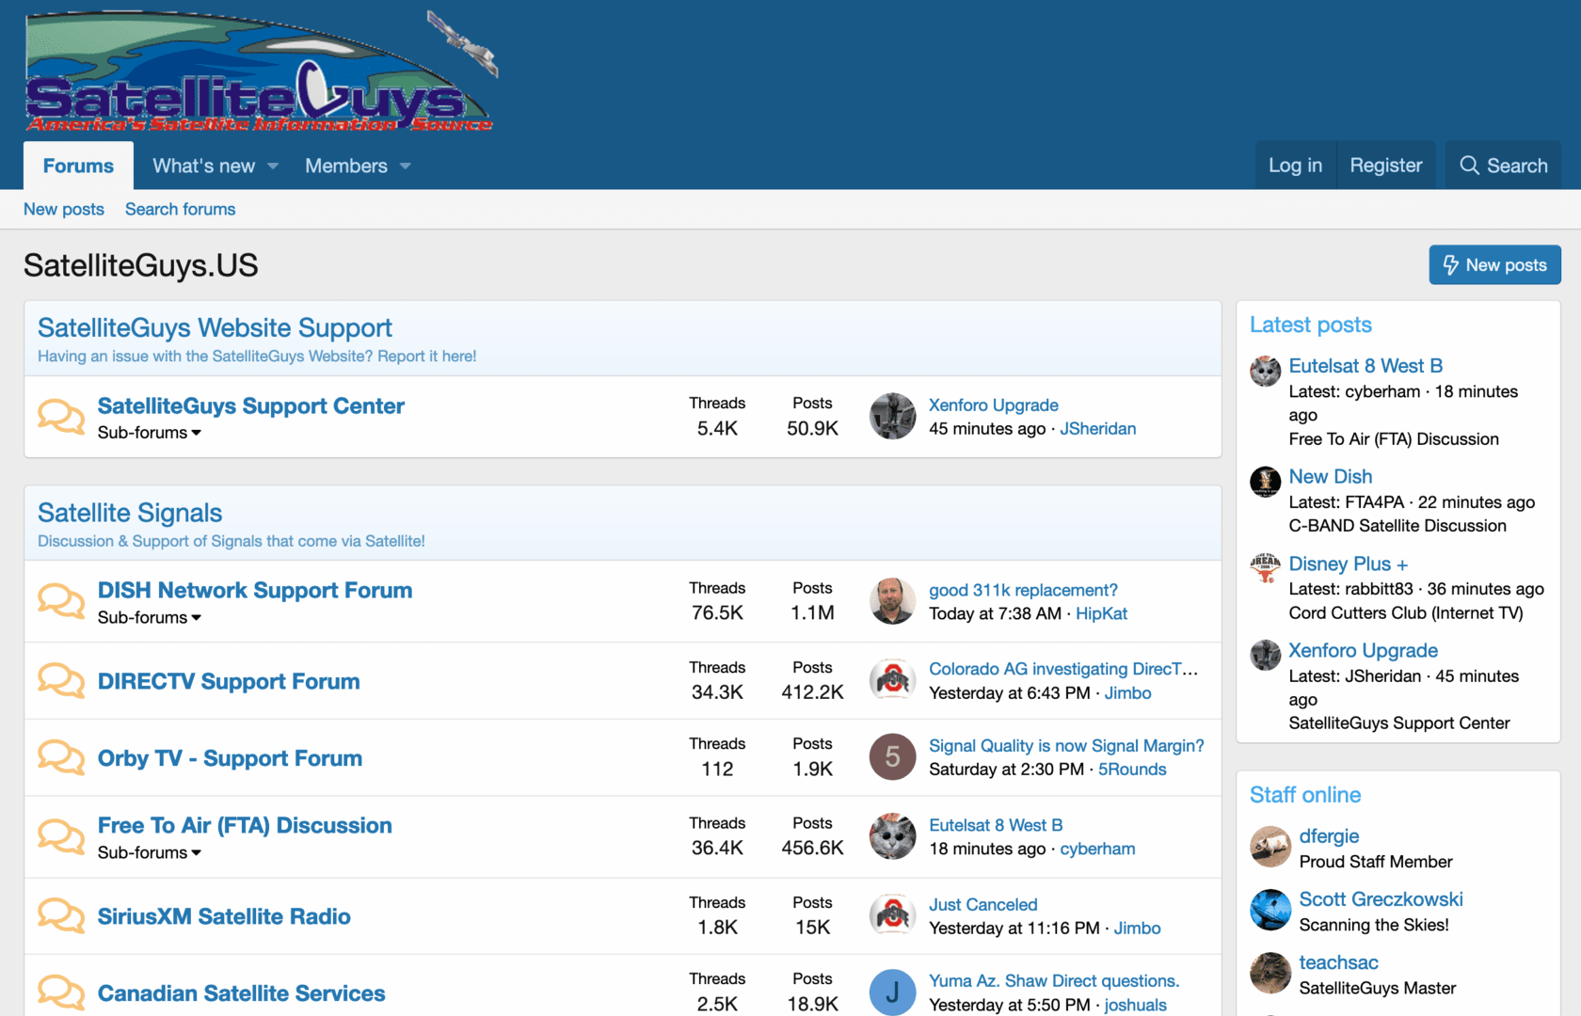The height and width of the screenshot is (1016, 1581).
Task: Open teachsac's profile name link
Action: click(1338, 962)
